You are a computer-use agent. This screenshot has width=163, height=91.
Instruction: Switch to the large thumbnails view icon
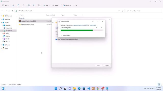pyautogui.click(x=161, y=85)
